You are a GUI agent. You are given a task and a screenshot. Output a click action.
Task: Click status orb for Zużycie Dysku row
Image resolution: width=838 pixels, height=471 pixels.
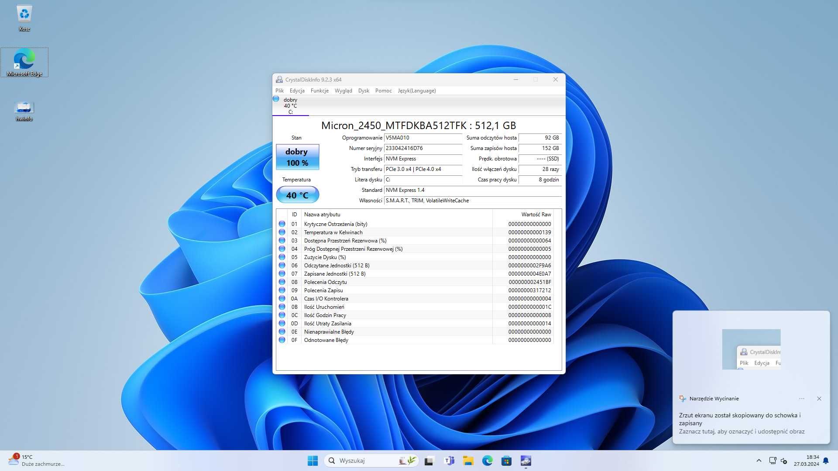pos(282,257)
